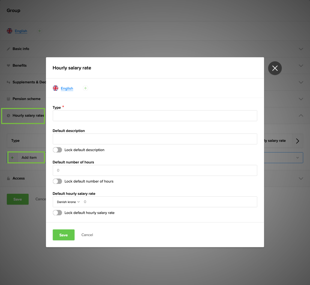Toggle Lock default hourly salary rate on

tap(57, 213)
